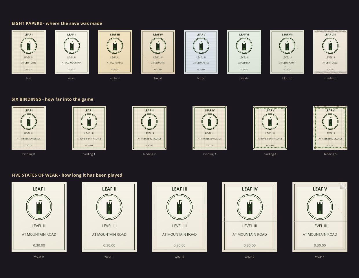Image resolution: width=359 pixels, height=278 pixels.
Task: Choose the binding 1 card
Action: pyautogui.click(x=89, y=128)
